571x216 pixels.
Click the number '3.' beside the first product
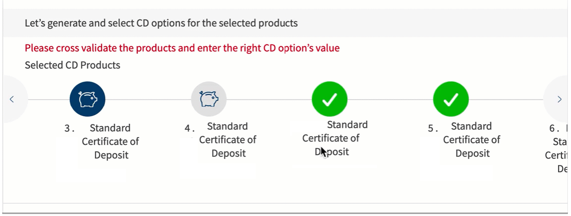[x=70, y=129]
